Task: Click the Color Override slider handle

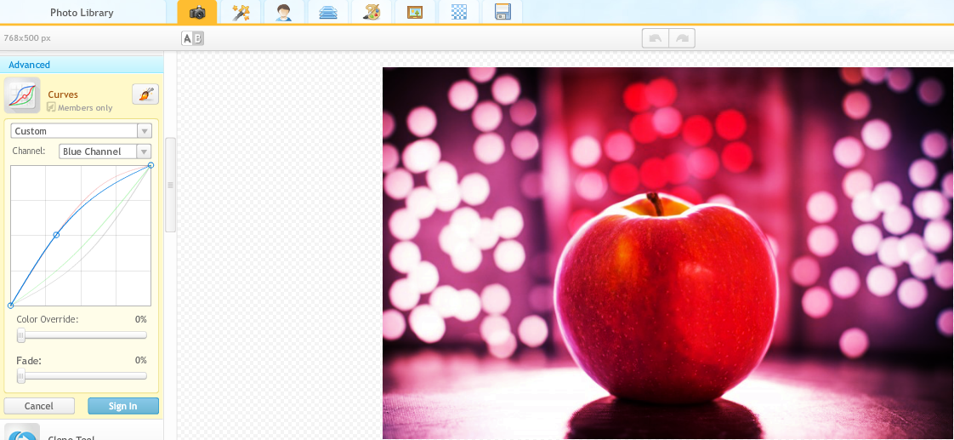Action: click(21, 335)
